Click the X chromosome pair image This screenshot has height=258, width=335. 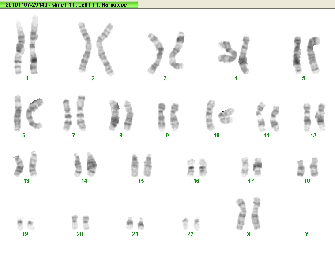click(x=248, y=214)
